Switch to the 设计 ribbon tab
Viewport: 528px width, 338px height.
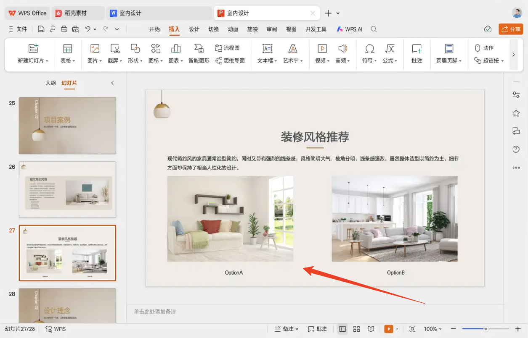point(194,29)
